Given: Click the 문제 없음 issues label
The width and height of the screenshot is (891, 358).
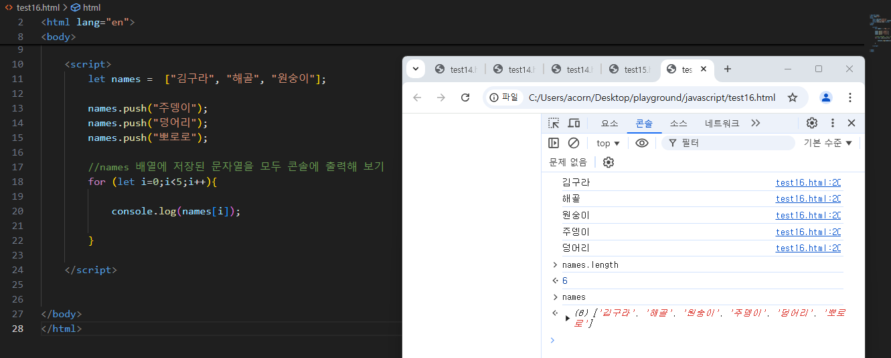Looking at the screenshot, I should pyautogui.click(x=568, y=162).
